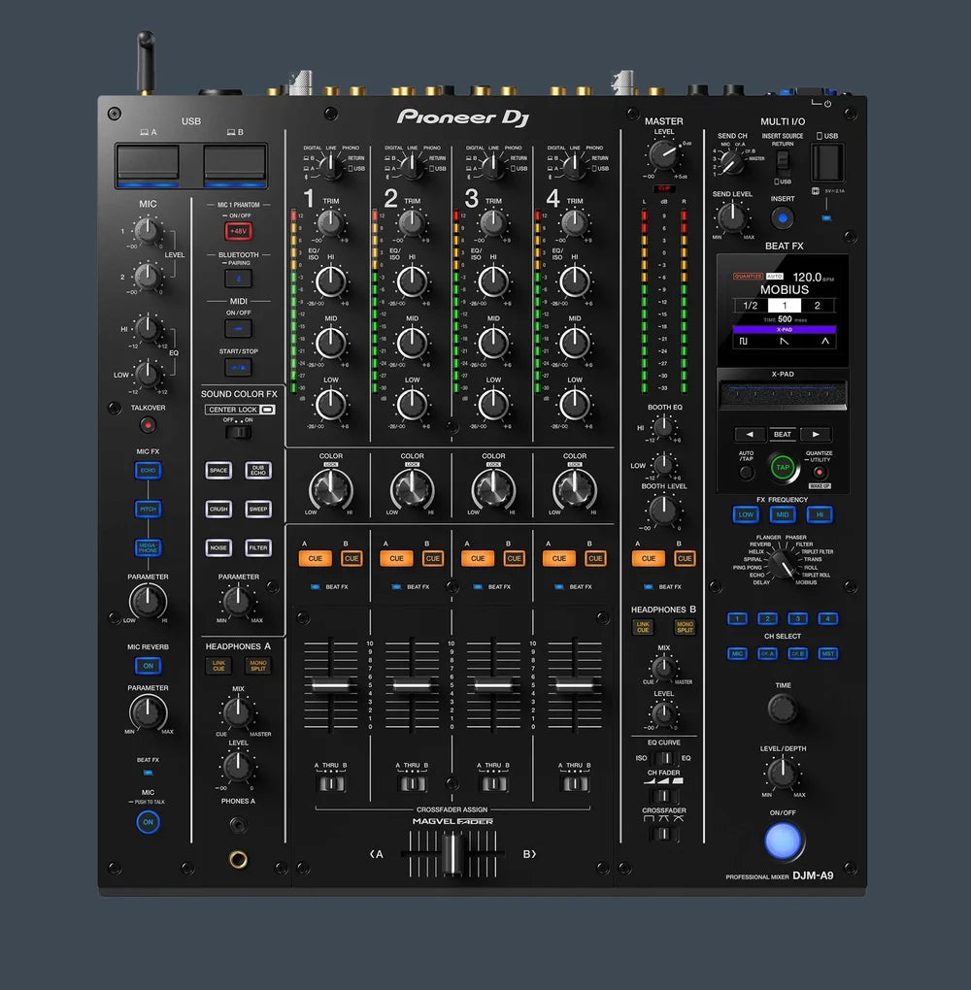This screenshot has height=990, width=971.
Task: Click USB A top panel button
Action: click(148, 165)
